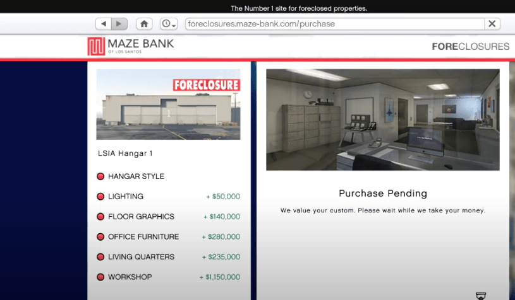Open the FORECLOSURES header link
Image resolution: width=515 pixels, height=300 pixels.
470,47
